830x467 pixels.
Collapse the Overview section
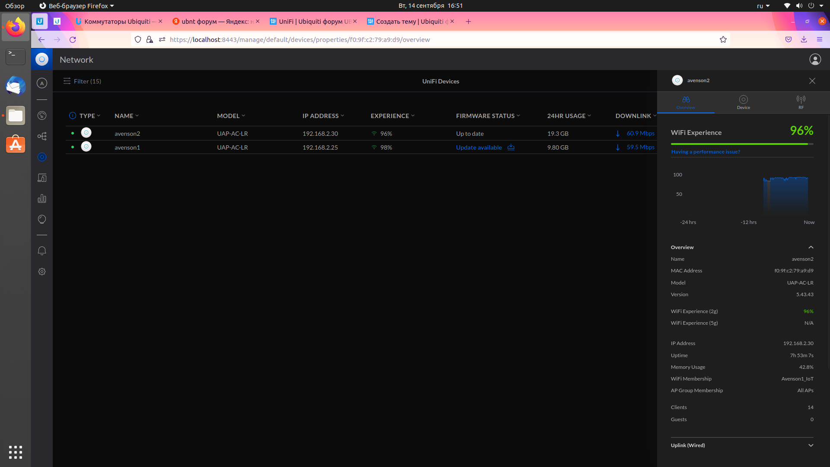click(811, 247)
